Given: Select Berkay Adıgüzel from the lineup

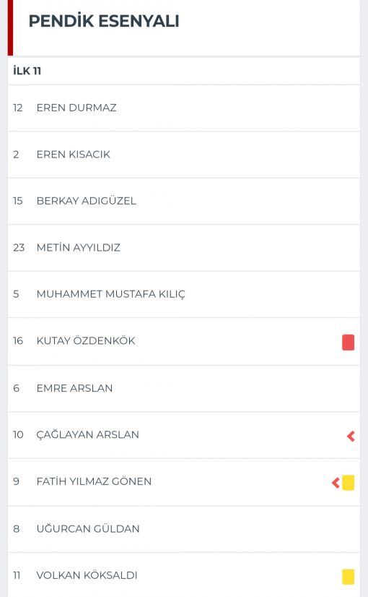Looking at the screenshot, I should point(183,201).
